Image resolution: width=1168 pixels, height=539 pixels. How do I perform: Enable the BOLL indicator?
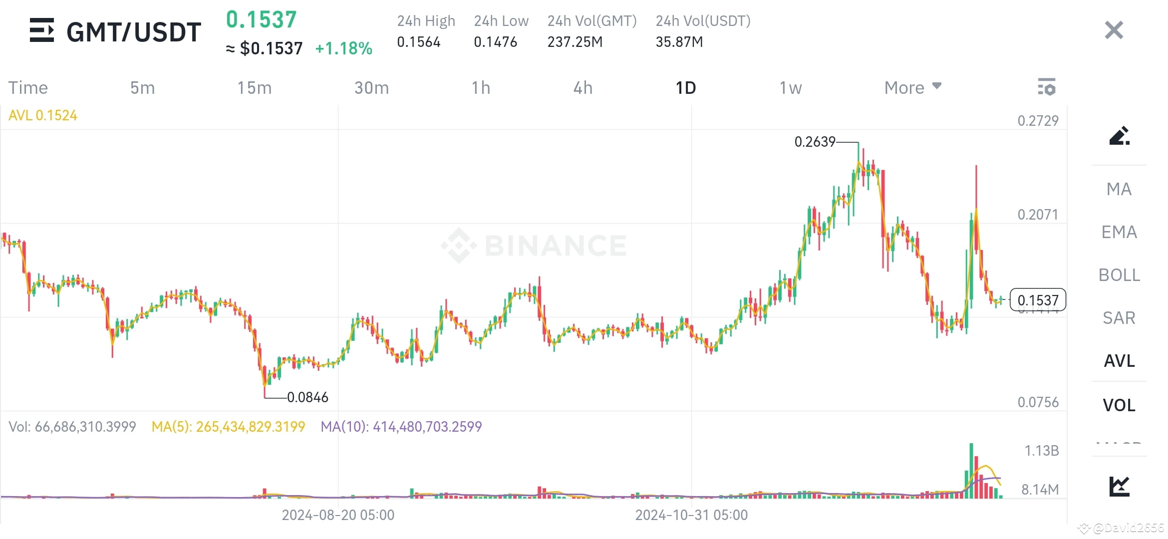1119,275
